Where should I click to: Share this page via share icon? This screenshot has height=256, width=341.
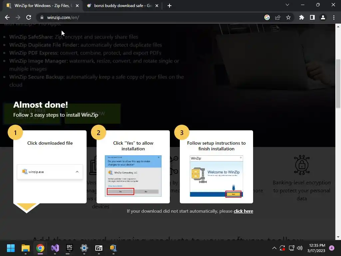coord(278,17)
